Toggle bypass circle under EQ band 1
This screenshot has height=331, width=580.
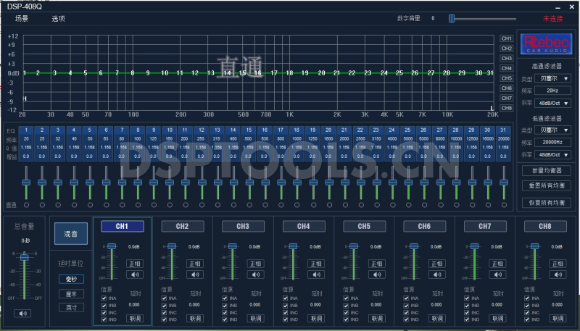26,205
